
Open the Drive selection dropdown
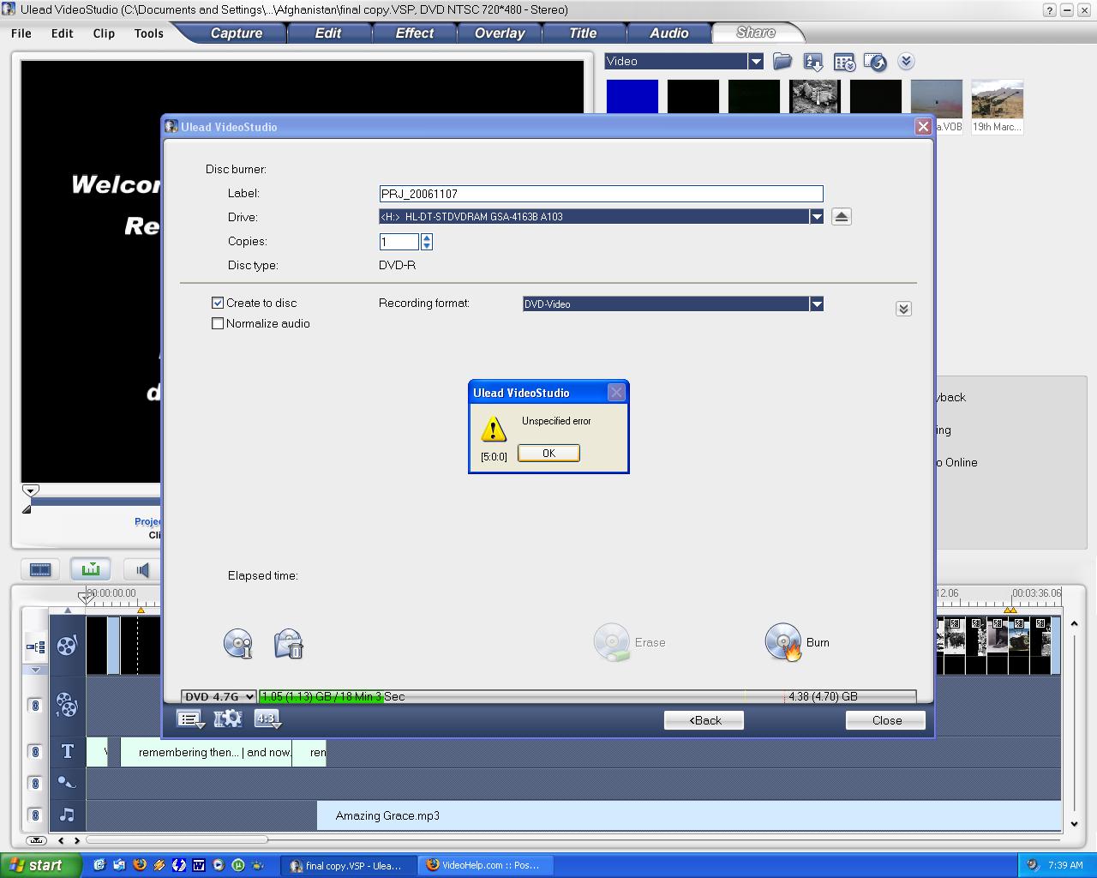(x=816, y=217)
